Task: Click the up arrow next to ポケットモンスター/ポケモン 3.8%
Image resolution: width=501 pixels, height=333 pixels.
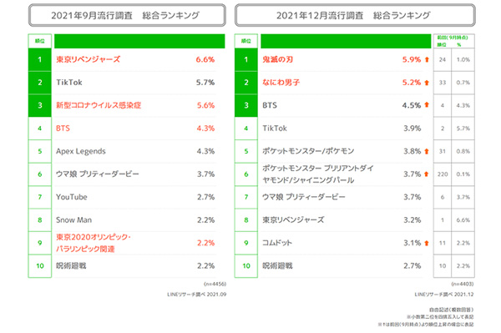Action: coord(427,151)
